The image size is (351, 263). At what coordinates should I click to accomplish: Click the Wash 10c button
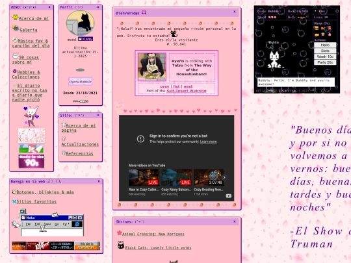pos(325,56)
